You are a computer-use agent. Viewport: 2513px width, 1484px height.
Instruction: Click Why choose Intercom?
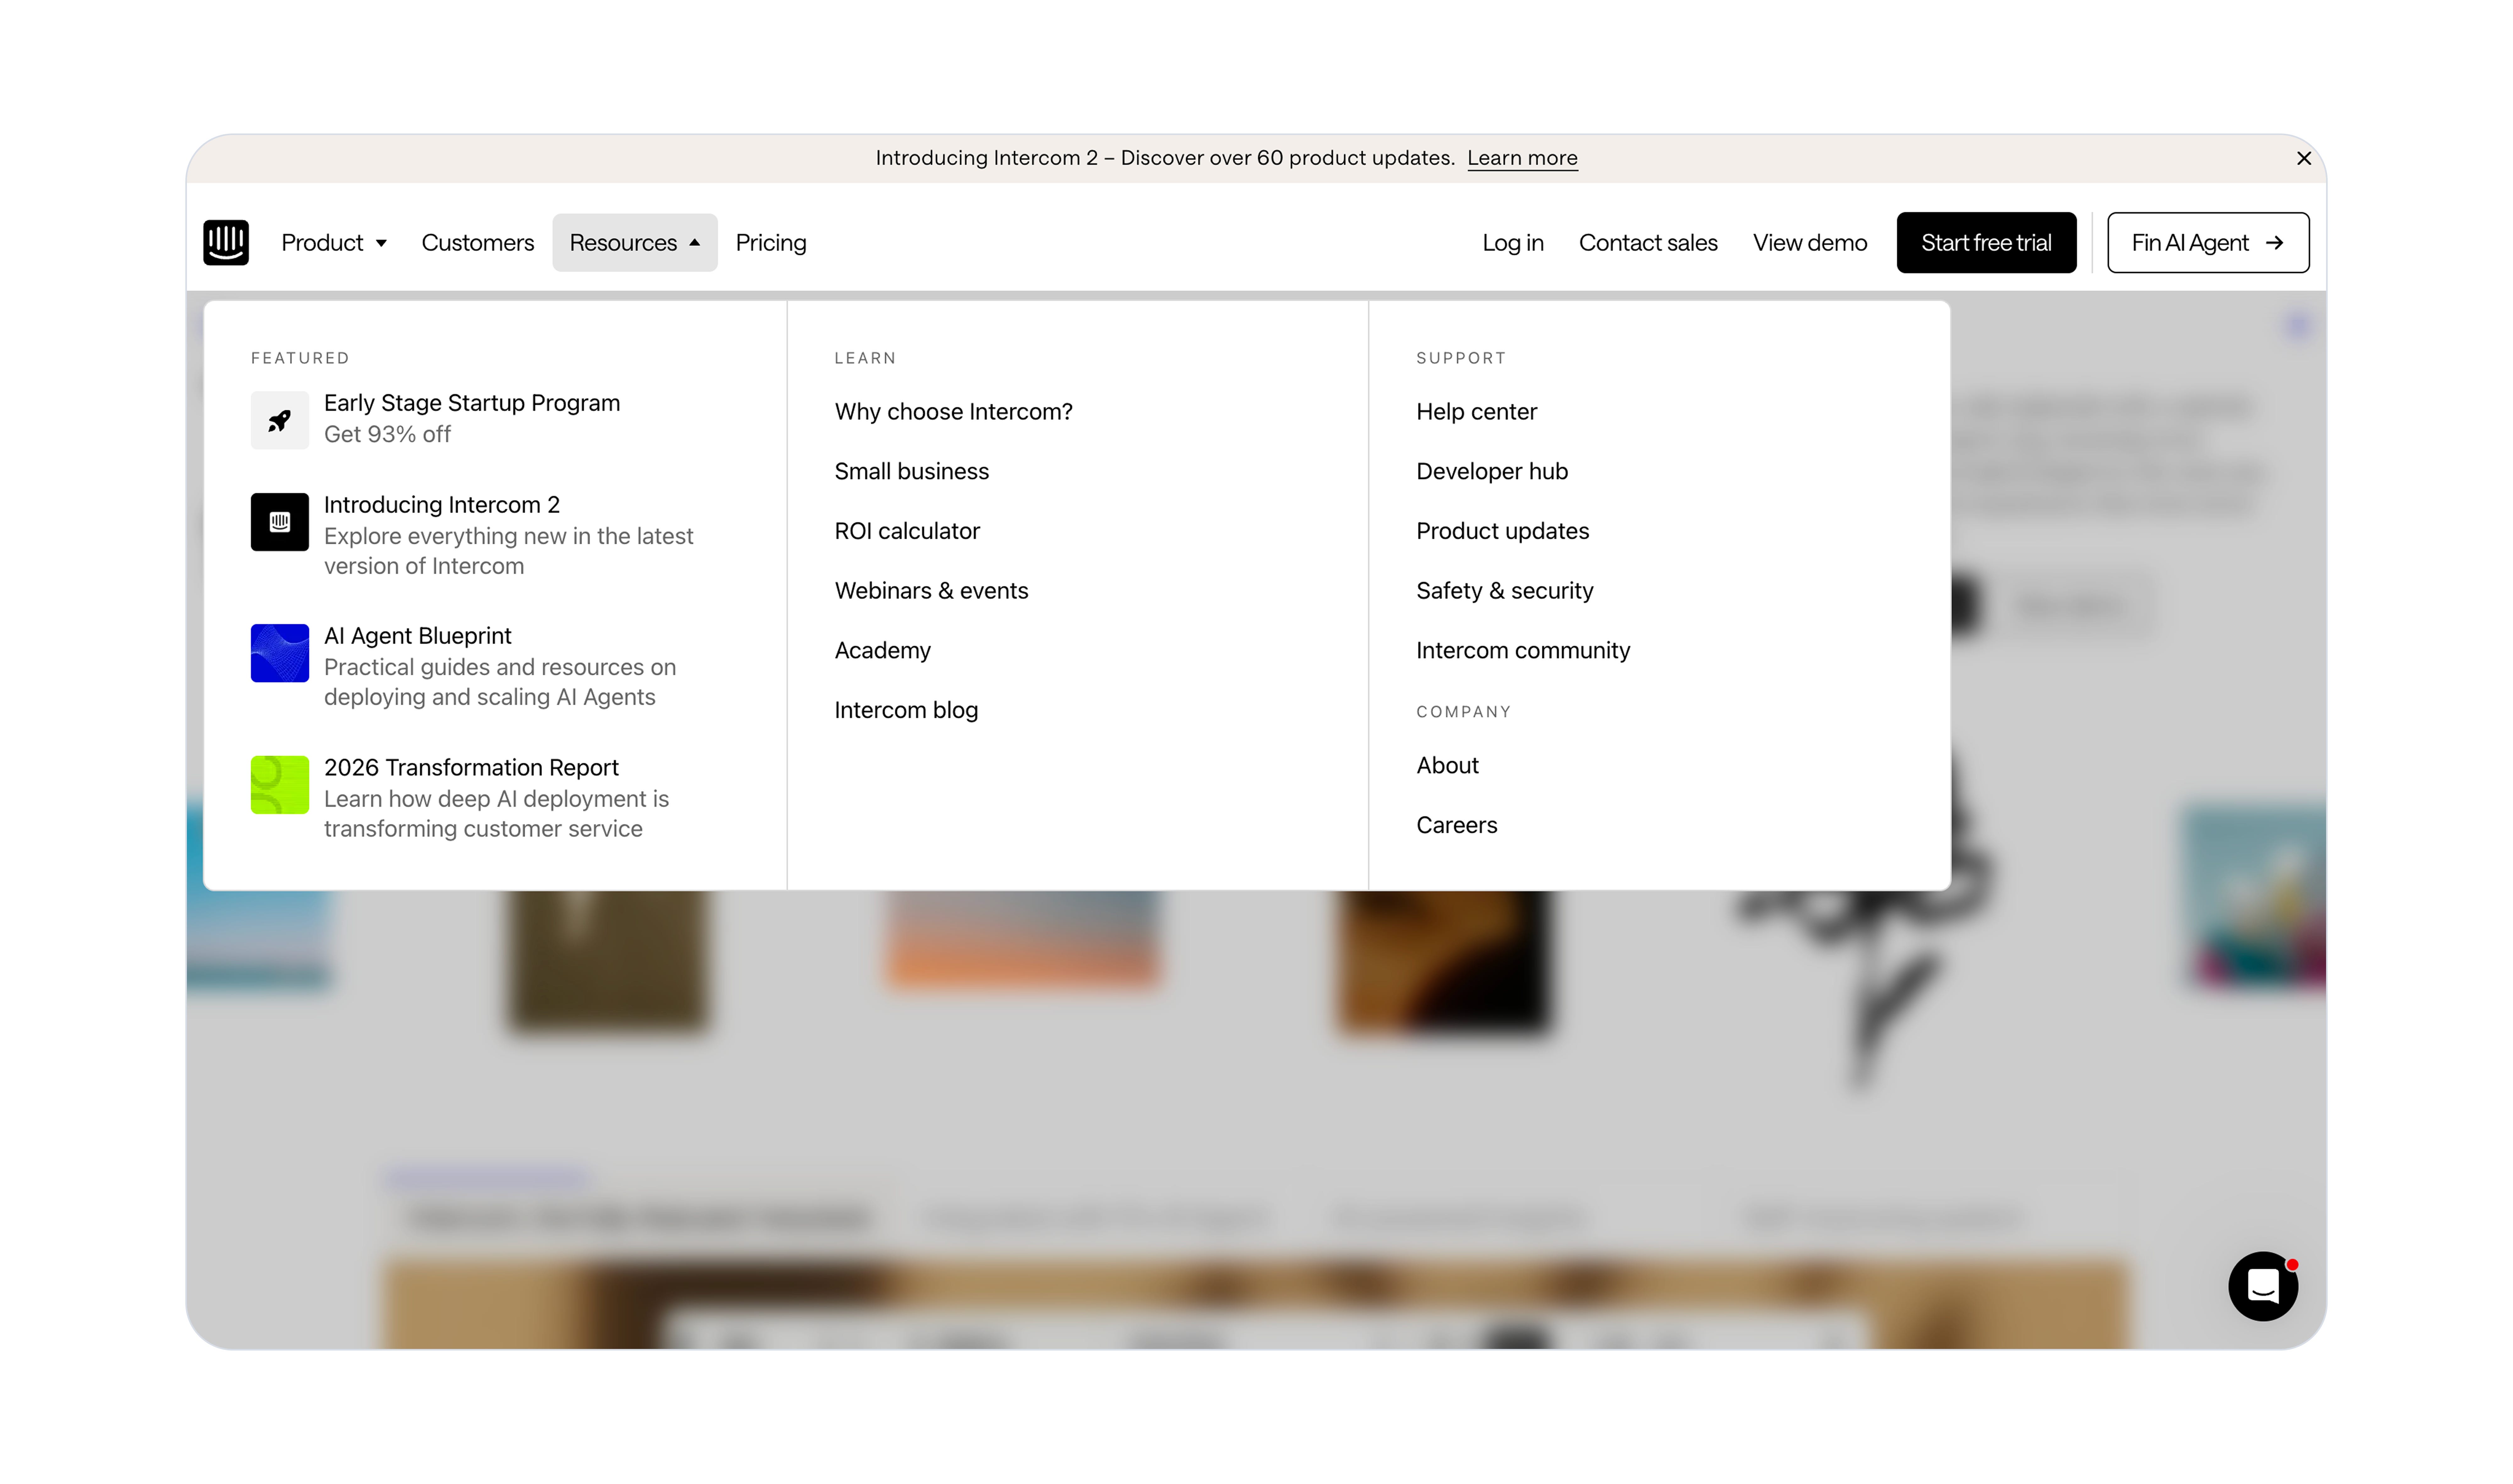pos(954,412)
